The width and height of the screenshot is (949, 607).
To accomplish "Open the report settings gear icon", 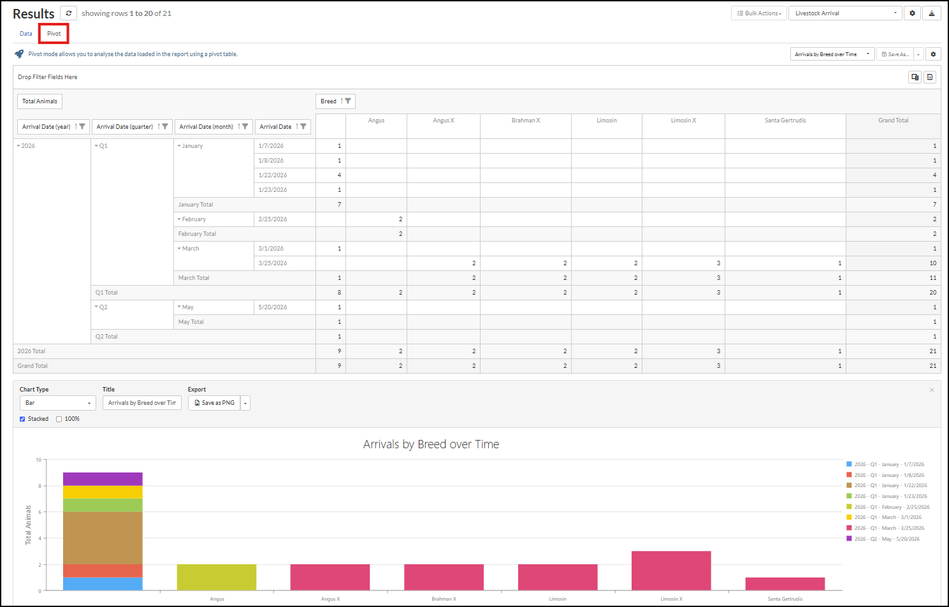I will [913, 13].
